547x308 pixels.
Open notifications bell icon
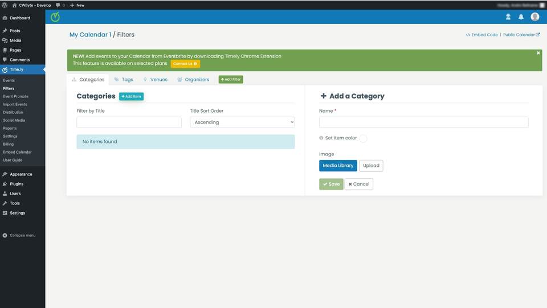[521, 17]
